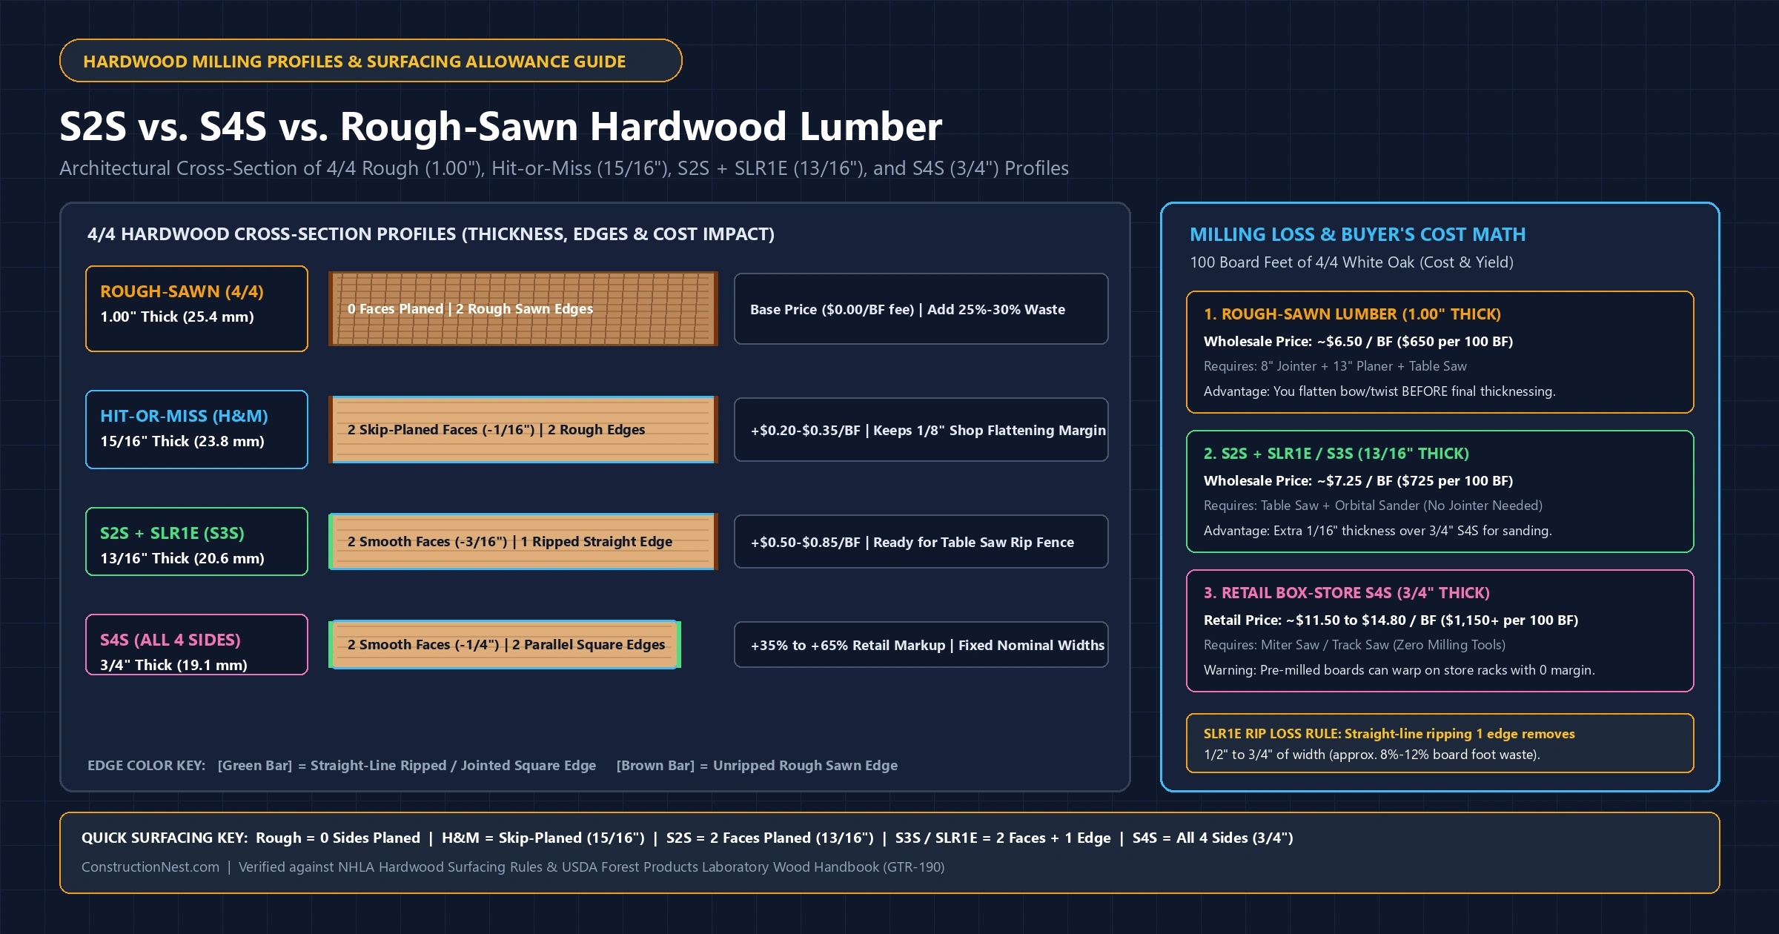This screenshot has width=1779, height=934.
Task: Select the 'ROUGH-SAWN (4/4)' profile label box
Action: coord(196,308)
